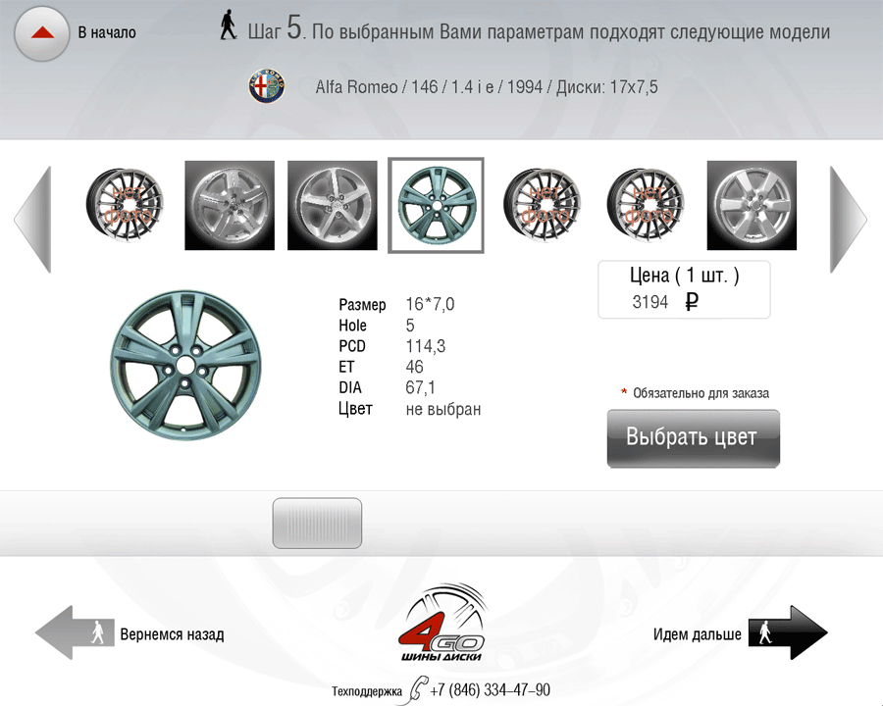Select first wheel thumbnail with 'нет фото'

click(125, 205)
